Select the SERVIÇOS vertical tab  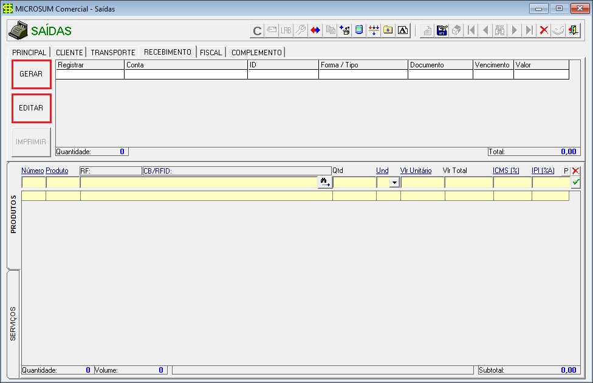point(13,324)
